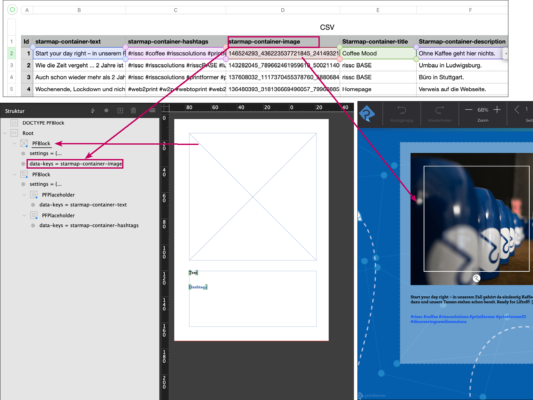Click the printformer logo icon
The height and width of the screenshot is (400, 533).
(x=367, y=114)
